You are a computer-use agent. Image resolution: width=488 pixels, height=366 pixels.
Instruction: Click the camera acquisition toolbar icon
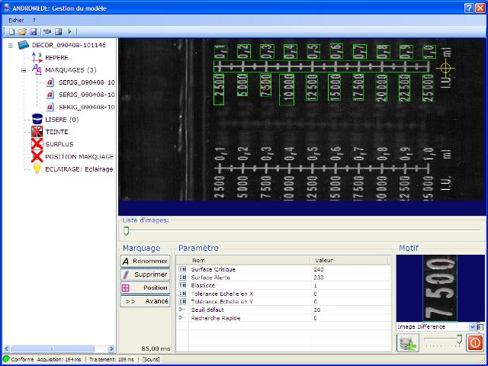click(x=47, y=31)
